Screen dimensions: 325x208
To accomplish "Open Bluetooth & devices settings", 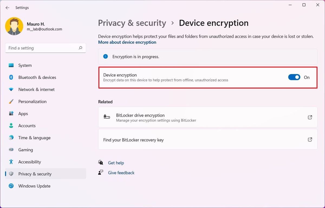I will [x=11, y=77].
